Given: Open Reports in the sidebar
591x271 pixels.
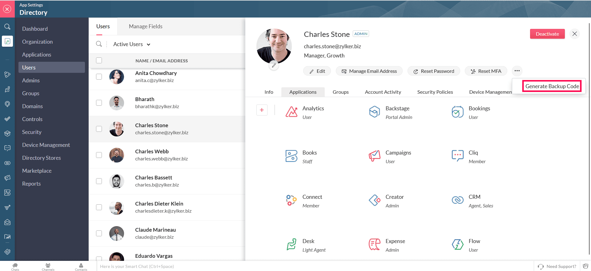Looking at the screenshot, I should click(31, 184).
